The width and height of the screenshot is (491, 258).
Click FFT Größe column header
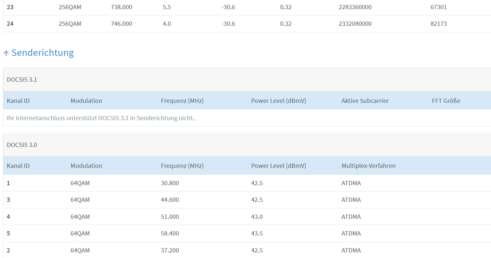(446, 101)
